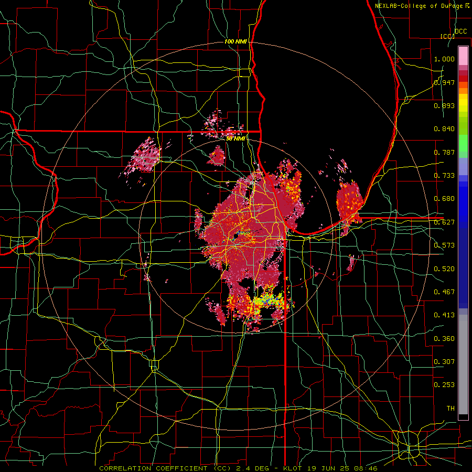Click the 100 NMI range ring label
Screen dimensions: 472x472
coord(235,41)
